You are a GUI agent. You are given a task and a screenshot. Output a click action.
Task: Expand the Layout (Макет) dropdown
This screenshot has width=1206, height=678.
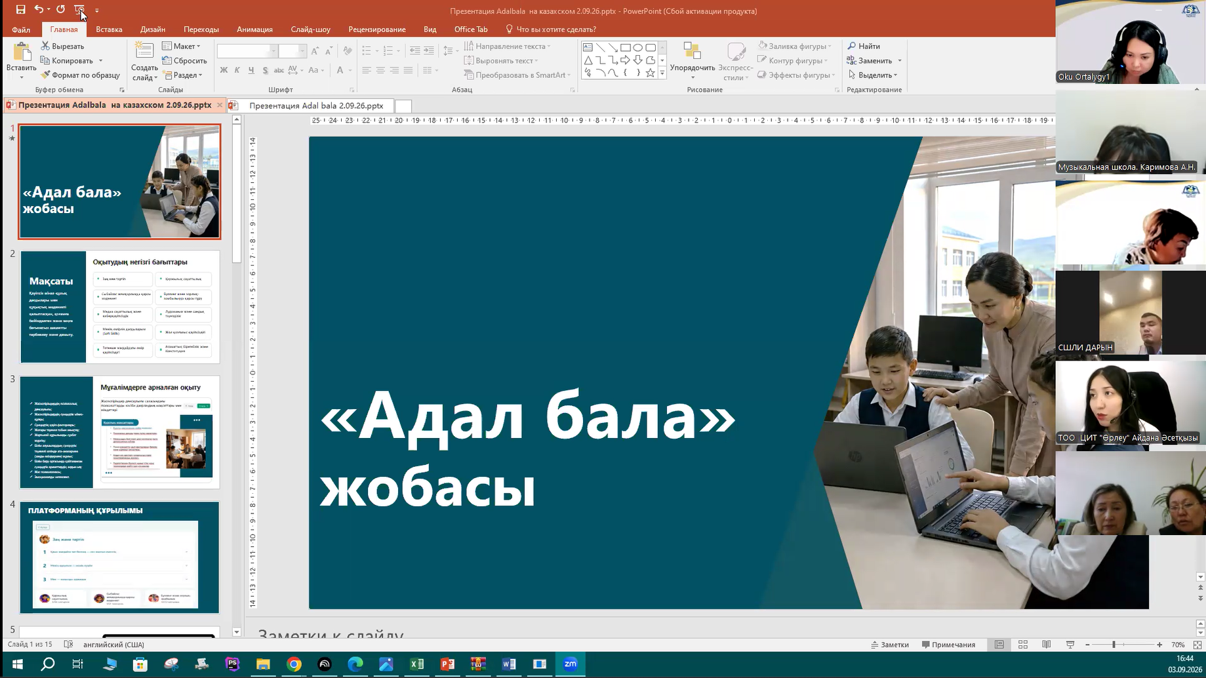(x=182, y=46)
